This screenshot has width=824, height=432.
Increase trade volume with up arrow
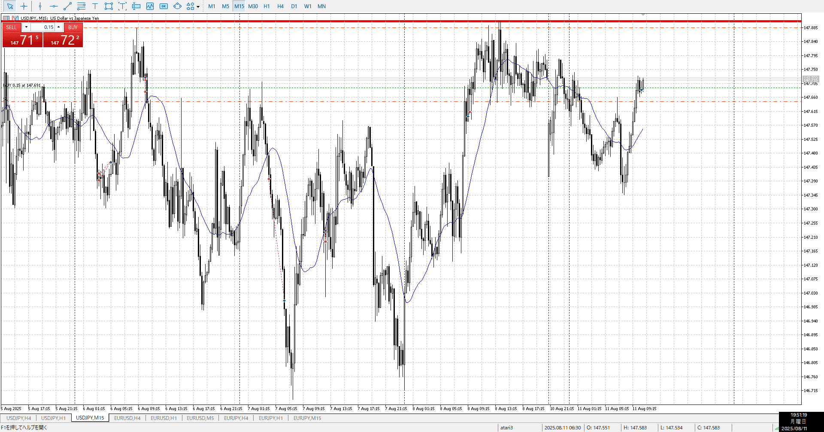(59, 27)
